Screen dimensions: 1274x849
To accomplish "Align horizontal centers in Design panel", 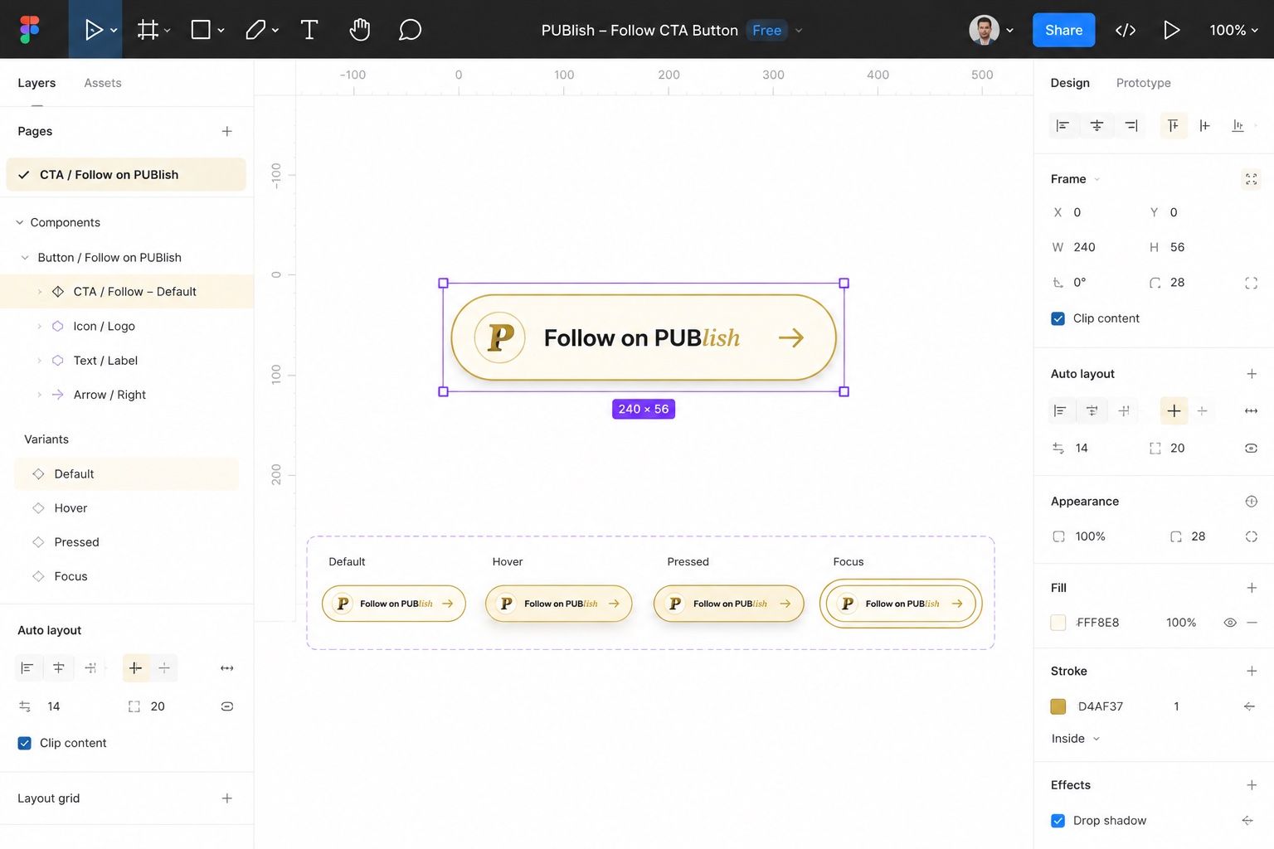I will [1097, 126].
